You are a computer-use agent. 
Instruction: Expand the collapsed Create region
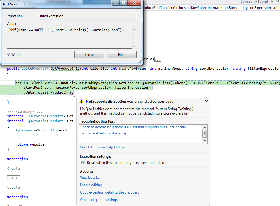14,169
